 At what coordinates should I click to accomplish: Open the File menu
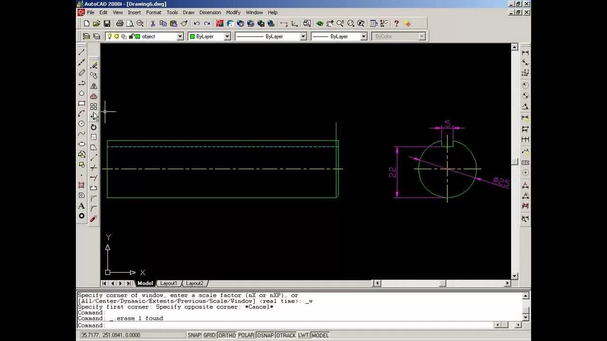pos(91,12)
